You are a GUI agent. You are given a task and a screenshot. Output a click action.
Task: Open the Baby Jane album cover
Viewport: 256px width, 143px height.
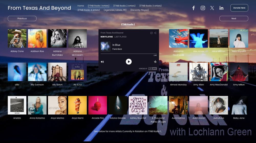[239, 105]
